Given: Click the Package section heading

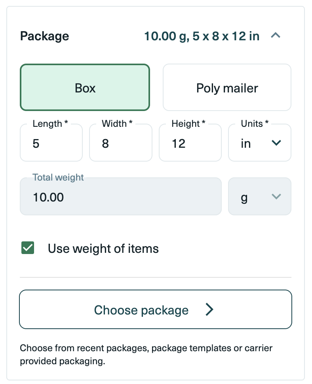Looking at the screenshot, I should [45, 36].
